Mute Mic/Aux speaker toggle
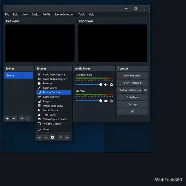Image resolution: width=186 pixels, height=186 pixels. point(106,101)
